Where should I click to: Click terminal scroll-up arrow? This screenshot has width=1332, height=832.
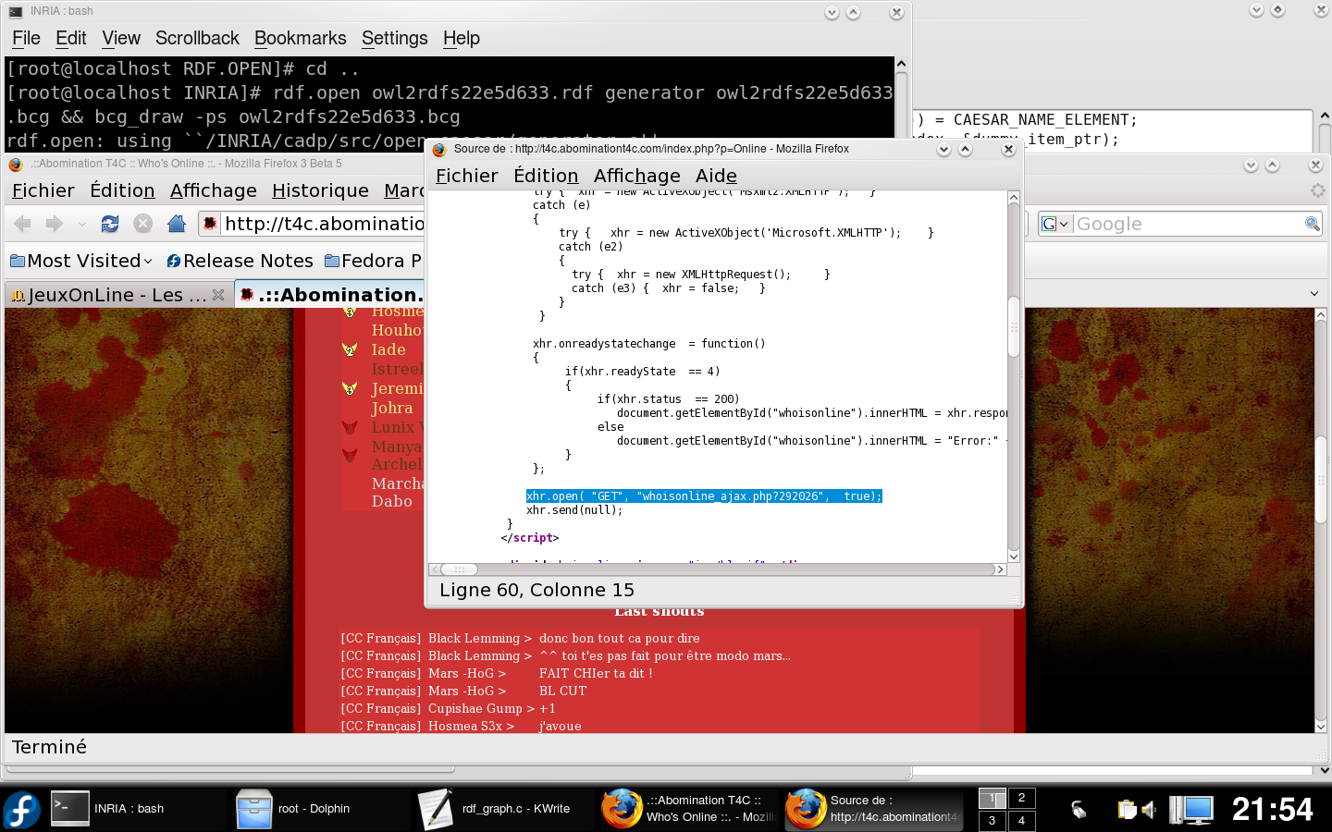(901, 64)
